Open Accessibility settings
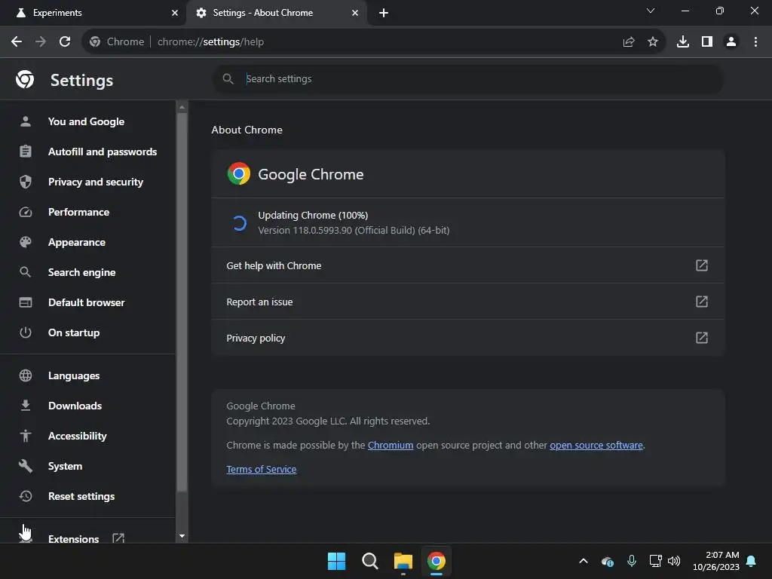The height and width of the screenshot is (579, 772). pos(86,437)
